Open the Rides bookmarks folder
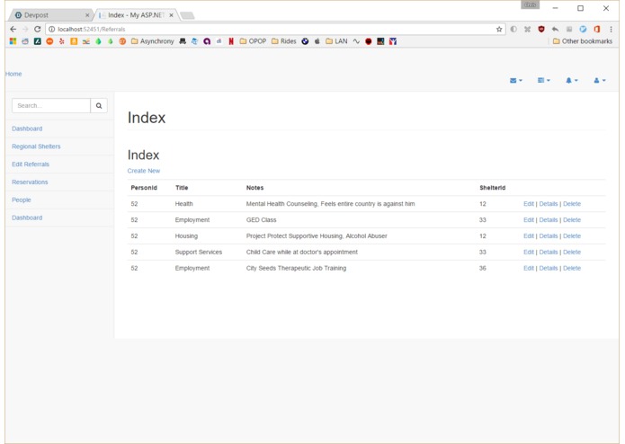The image size is (625, 444). pos(284,41)
